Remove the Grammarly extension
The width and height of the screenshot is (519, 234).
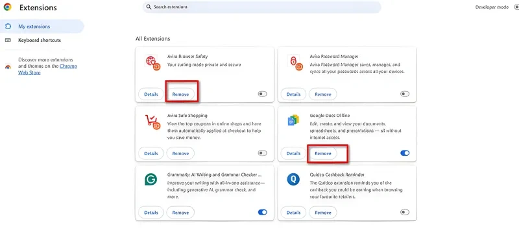[x=180, y=213]
